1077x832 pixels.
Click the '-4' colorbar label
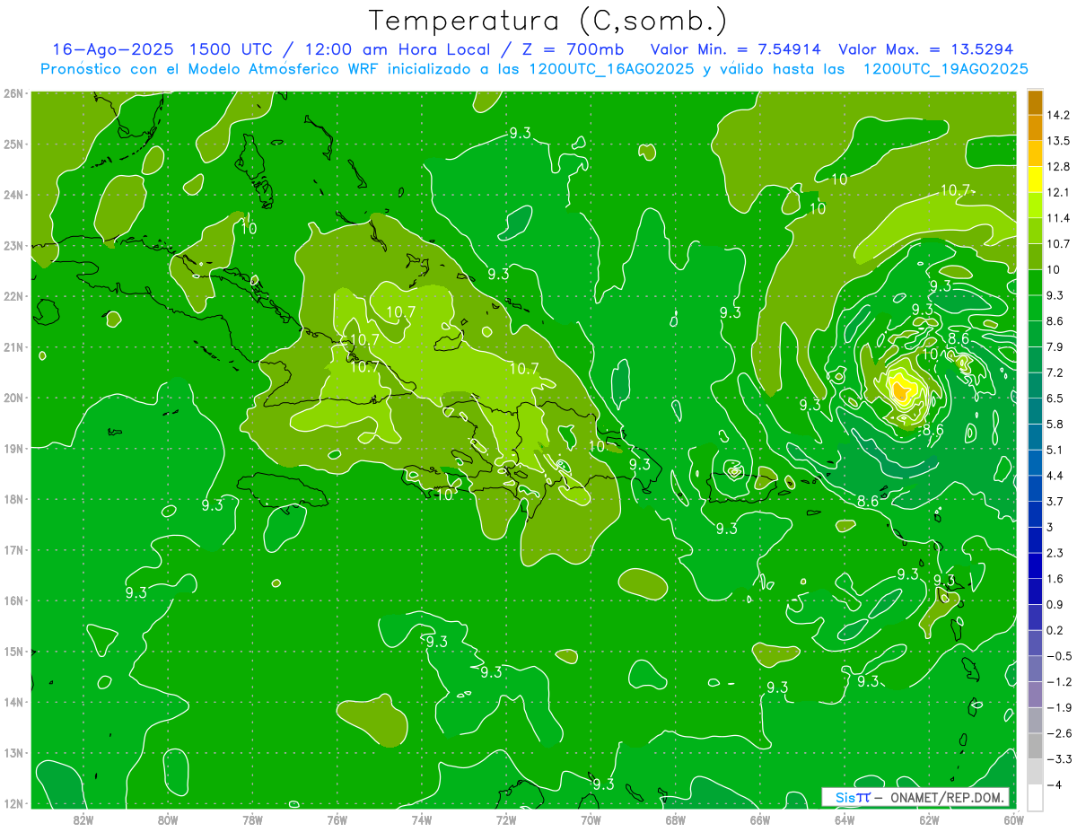tap(1054, 784)
